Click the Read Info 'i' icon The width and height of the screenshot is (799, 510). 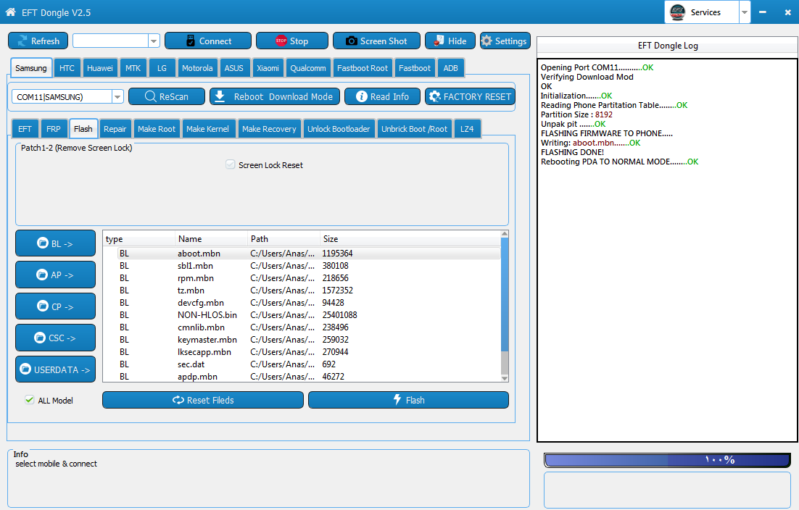point(361,96)
